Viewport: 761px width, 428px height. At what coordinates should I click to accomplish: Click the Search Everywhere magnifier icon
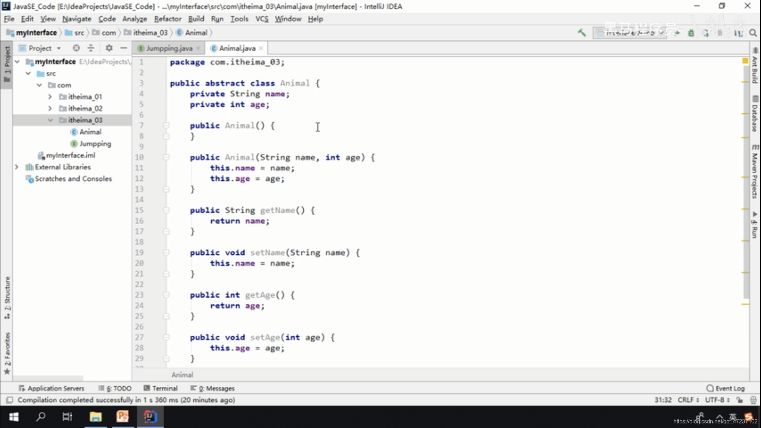753,33
